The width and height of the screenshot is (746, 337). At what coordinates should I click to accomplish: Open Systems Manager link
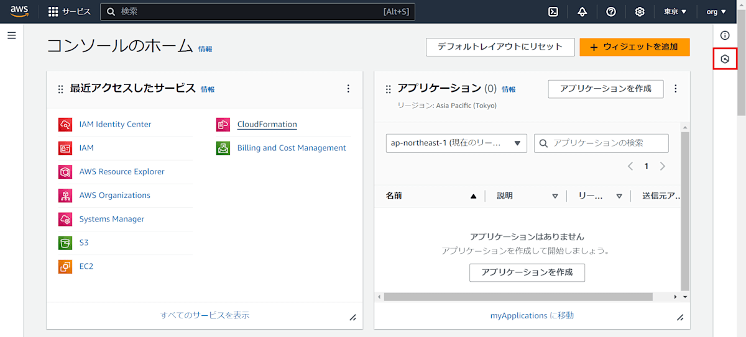pyautogui.click(x=111, y=219)
